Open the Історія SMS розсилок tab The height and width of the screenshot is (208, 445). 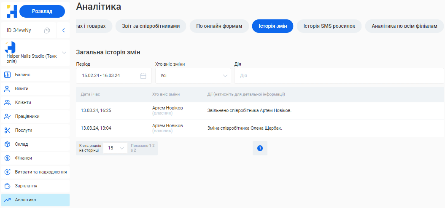(x=329, y=26)
